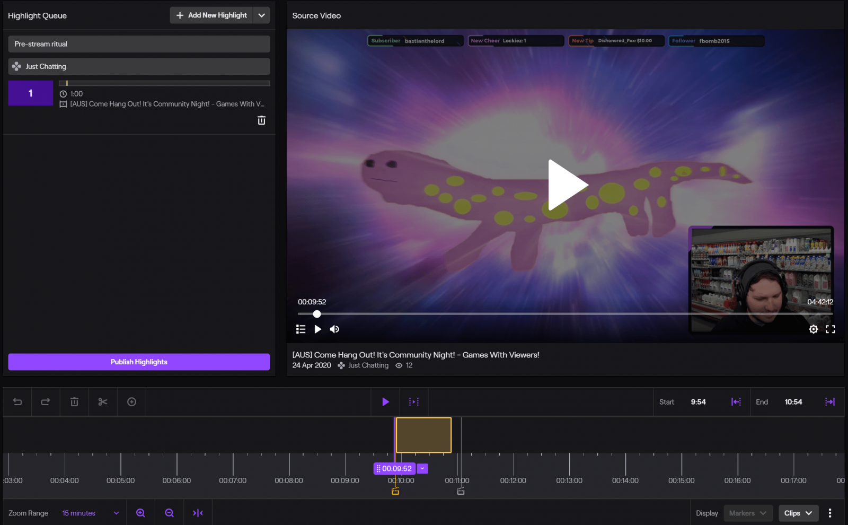Click the video seek bar handle
The image size is (848, 525).
[x=317, y=314]
